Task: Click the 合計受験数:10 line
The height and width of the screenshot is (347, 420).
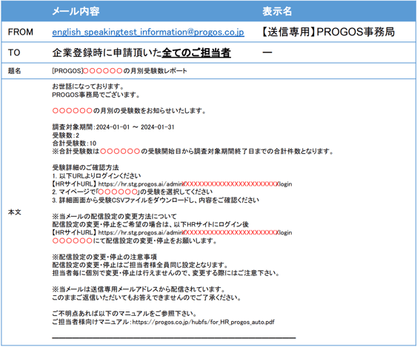Action: coord(74,144)
